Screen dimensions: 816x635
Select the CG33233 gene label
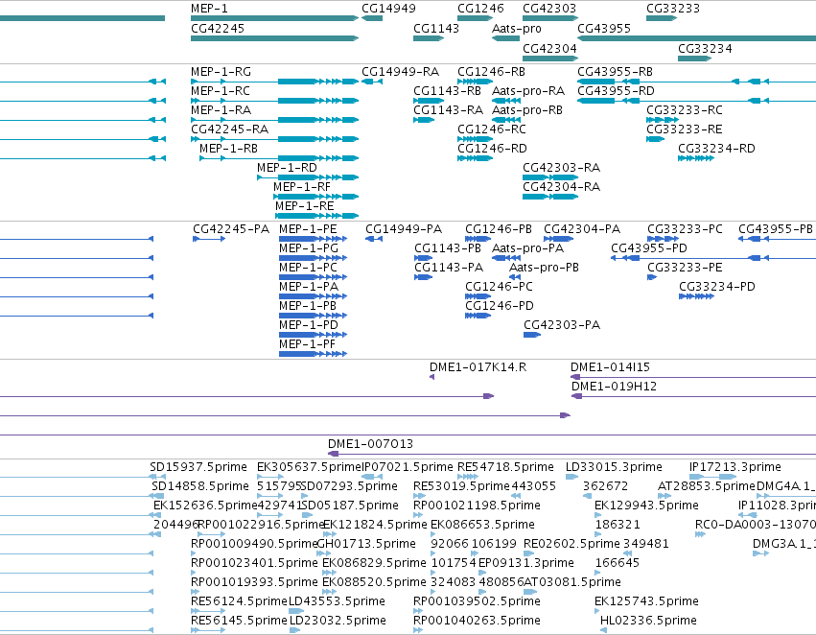(x=673, y=9)
